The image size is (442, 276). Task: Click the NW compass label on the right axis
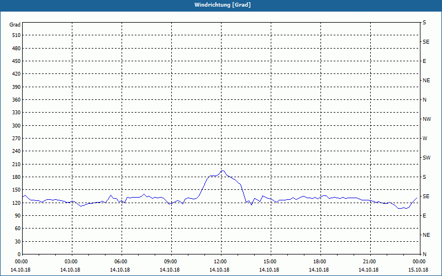(427, 119)
